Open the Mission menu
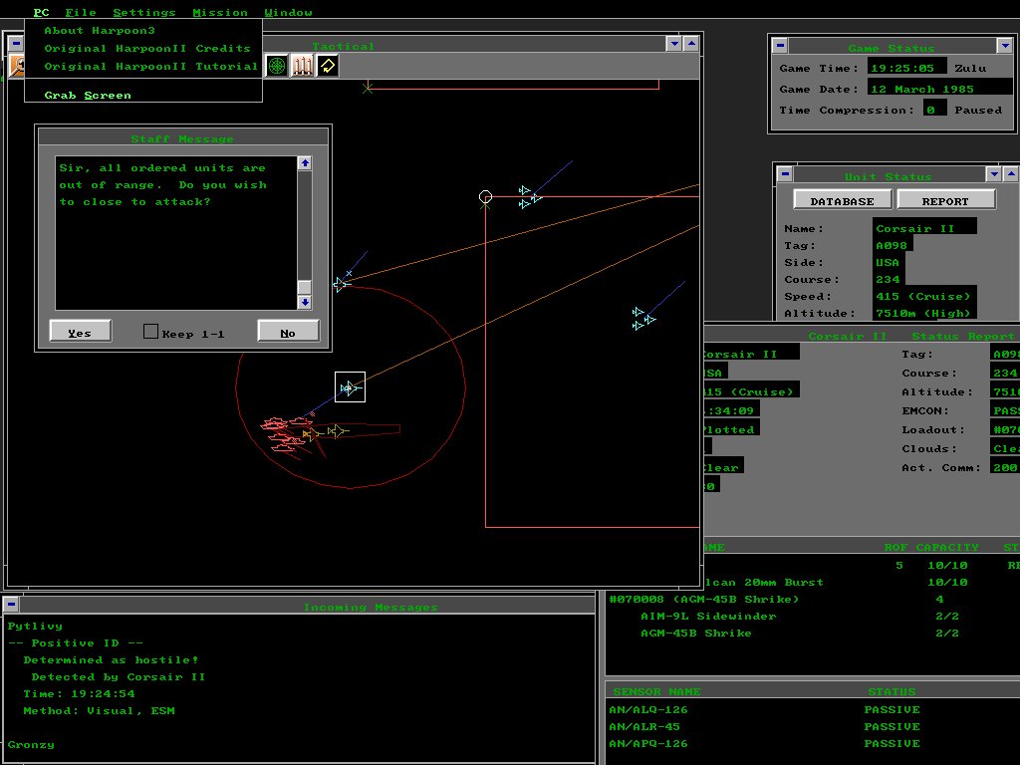The image size is (1020, 765). coord(220,12)
